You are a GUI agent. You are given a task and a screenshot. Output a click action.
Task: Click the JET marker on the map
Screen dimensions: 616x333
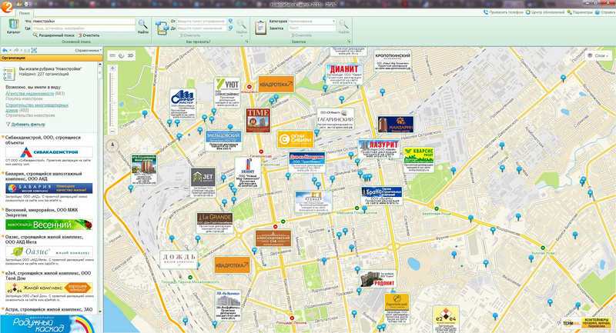[x=203, y=182]
